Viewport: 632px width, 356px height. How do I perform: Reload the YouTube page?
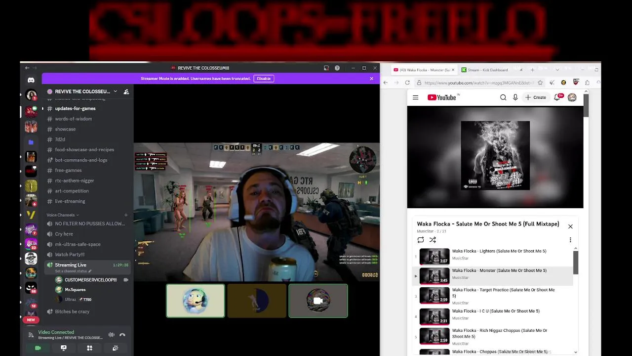click(x=407, y=83)
